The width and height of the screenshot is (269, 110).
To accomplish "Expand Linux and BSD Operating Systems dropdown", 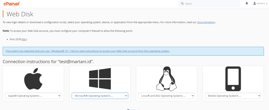I will point(166,96).
